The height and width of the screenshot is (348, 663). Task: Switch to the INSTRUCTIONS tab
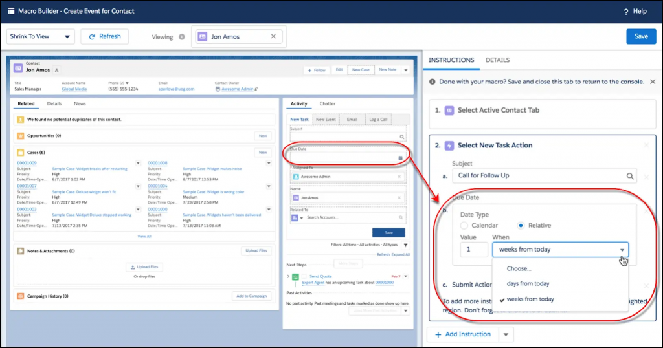(451, 60)
